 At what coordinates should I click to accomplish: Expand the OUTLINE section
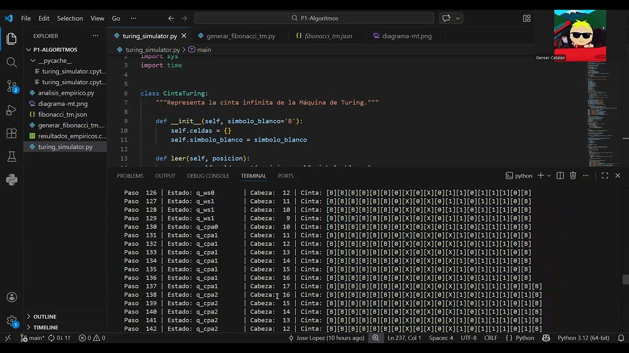45,317
